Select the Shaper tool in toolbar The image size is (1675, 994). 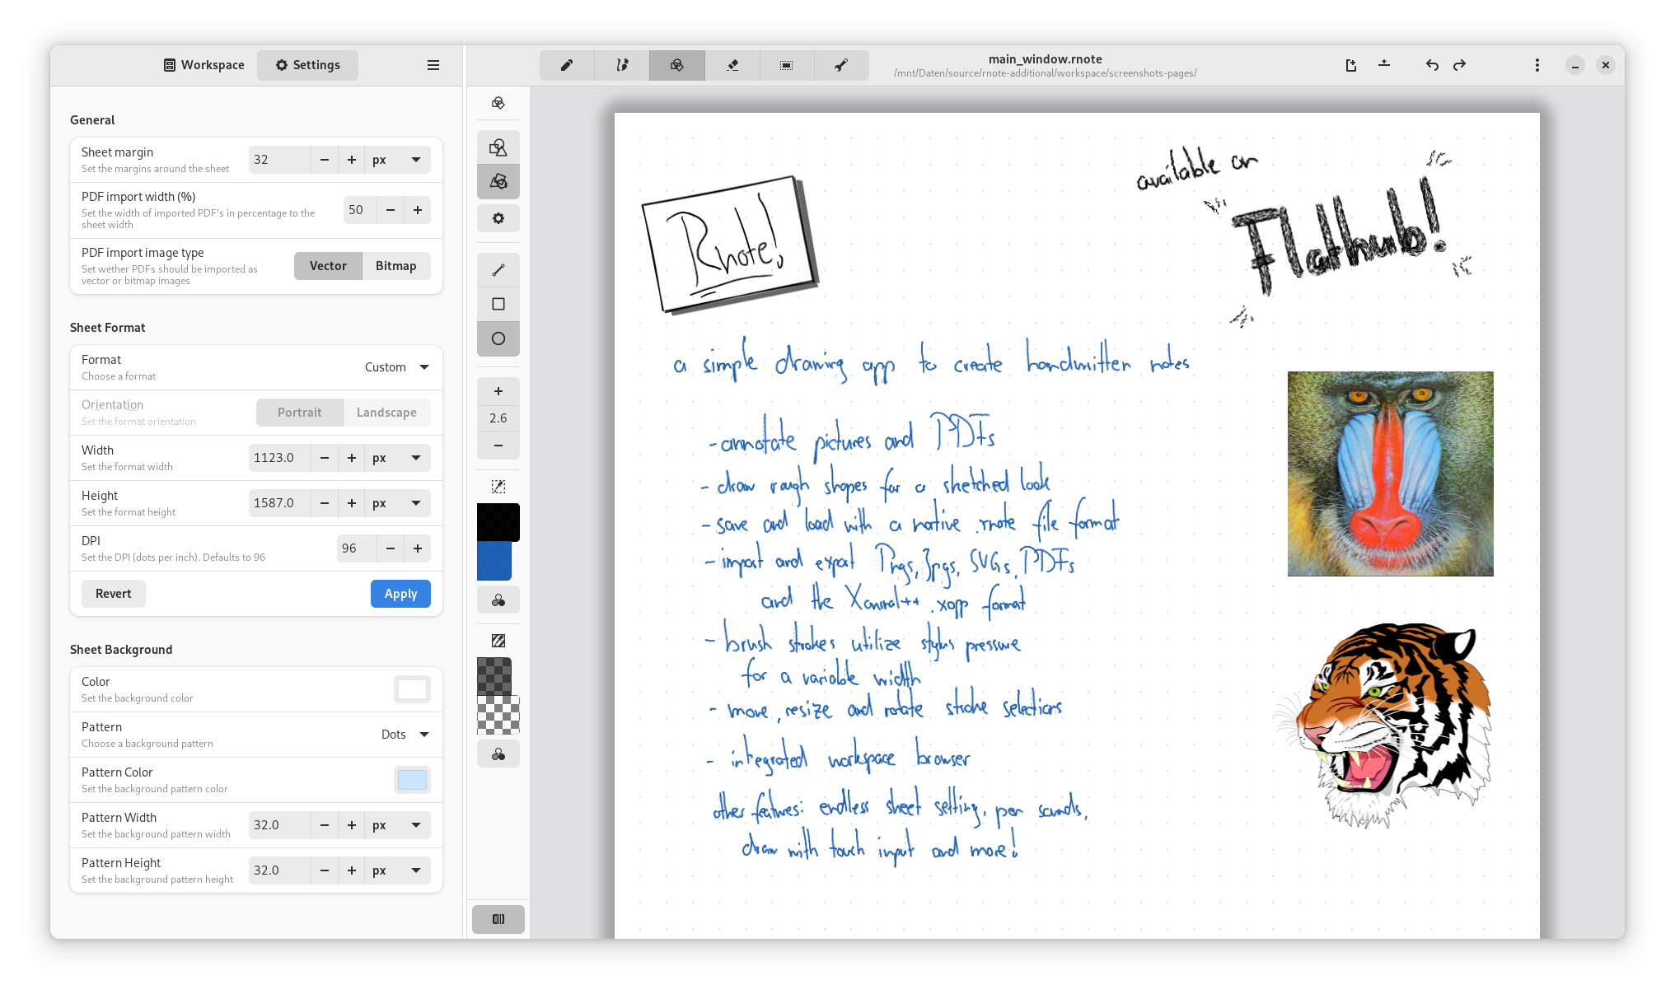[676, 65]
